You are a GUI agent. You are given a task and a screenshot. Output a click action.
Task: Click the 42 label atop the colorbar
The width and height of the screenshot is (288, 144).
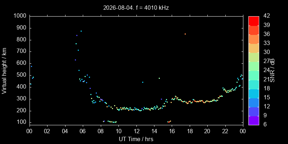pos(266,16)
